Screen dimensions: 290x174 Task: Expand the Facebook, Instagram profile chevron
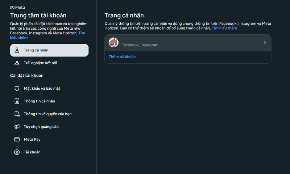265,42
